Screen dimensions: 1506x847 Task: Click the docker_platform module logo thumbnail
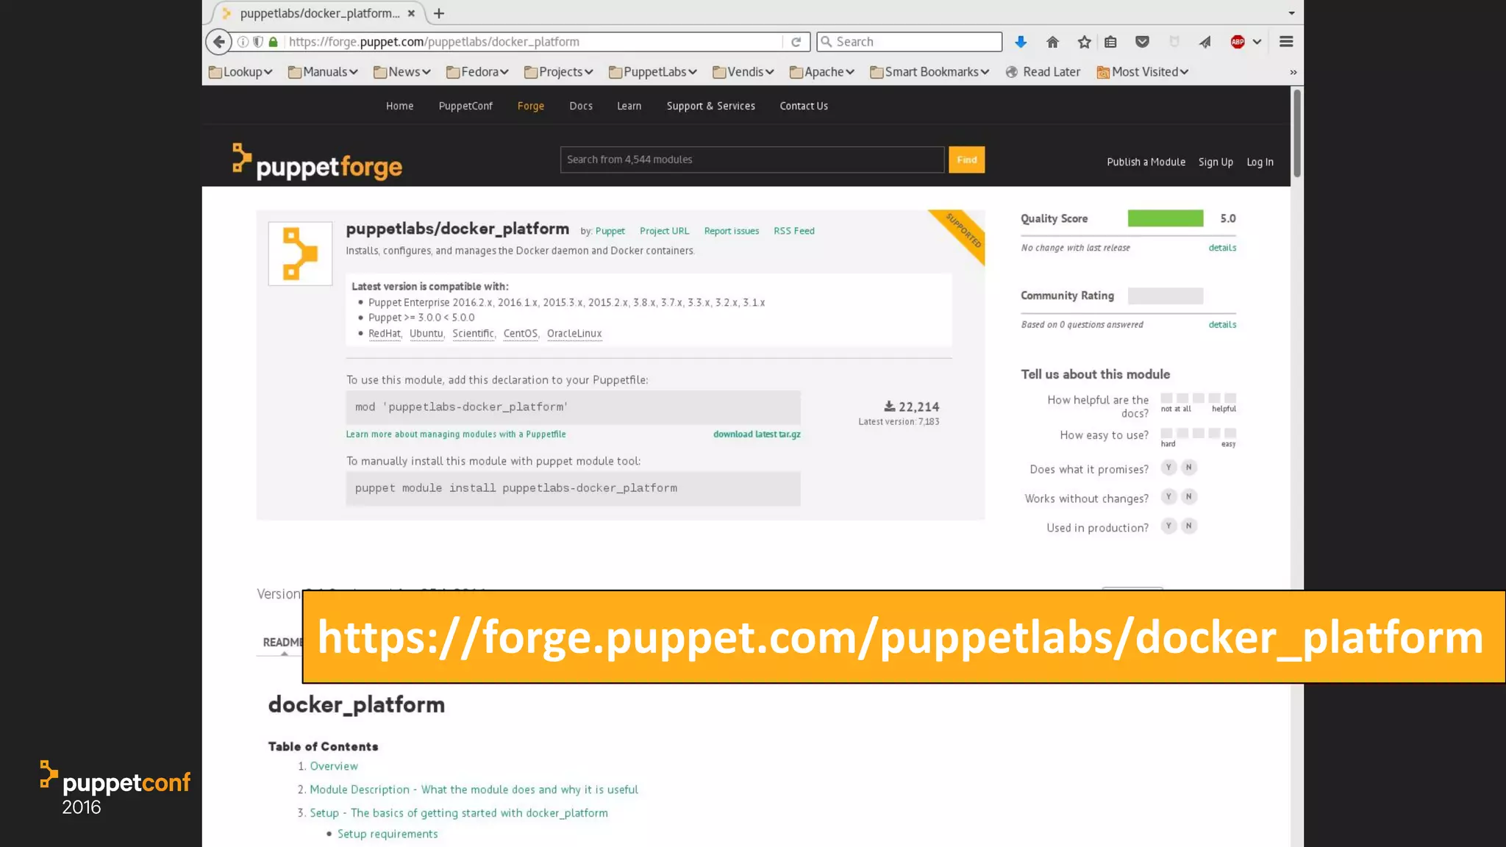tap(300, 254)
